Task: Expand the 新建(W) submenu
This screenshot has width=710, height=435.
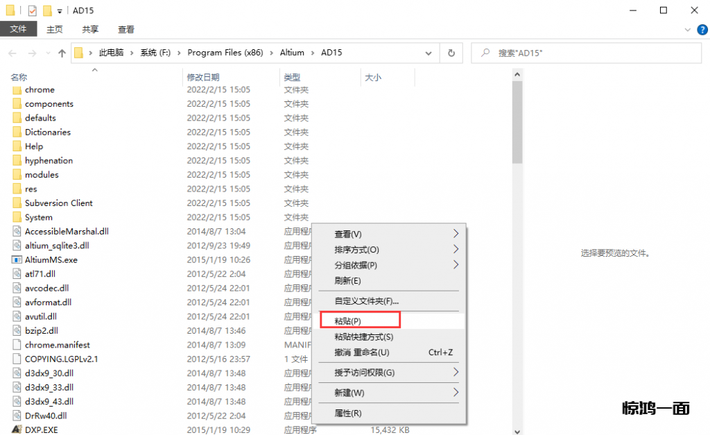Action: pos(456,393)
